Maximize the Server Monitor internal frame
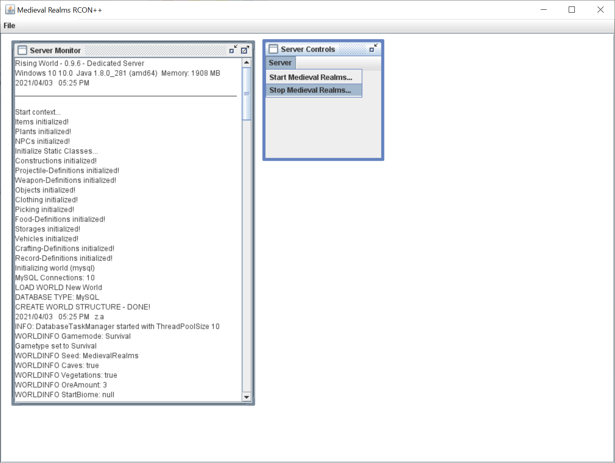Image resolution: width=615 pixels, height=463 pixels. pos(245,50)
